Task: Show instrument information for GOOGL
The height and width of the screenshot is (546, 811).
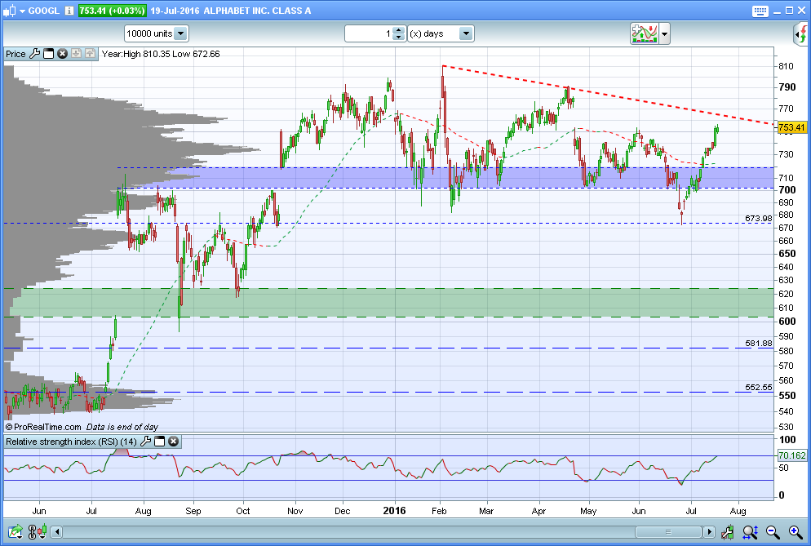Action: click(69, 11)
